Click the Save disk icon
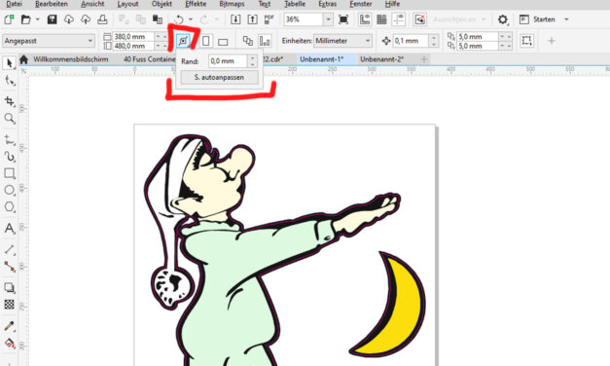Screen dimensions: 610x366 click(x=52, y=19)
